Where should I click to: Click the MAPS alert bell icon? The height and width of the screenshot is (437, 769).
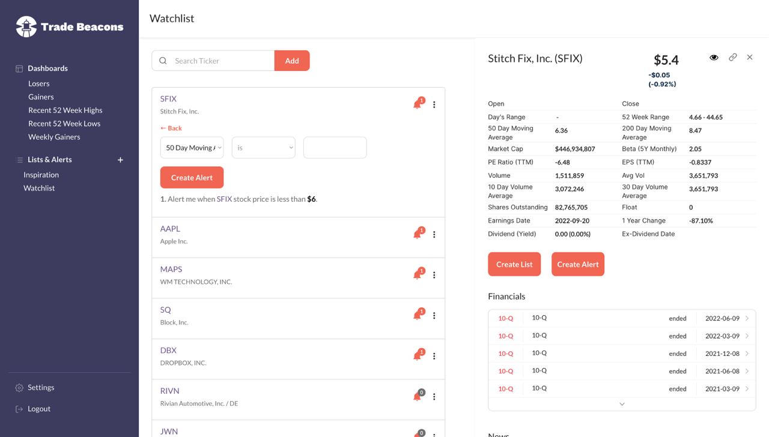click(418, 275)
